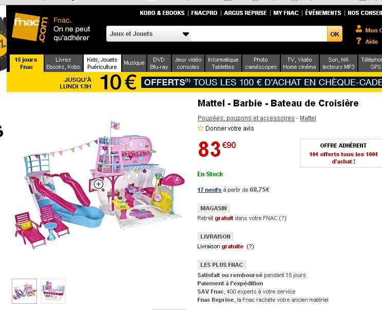The width and height of the screenshot is (382, 310).
Task: Open the Jeux vidéo consoles tab
Action: (x=188, y=63)
